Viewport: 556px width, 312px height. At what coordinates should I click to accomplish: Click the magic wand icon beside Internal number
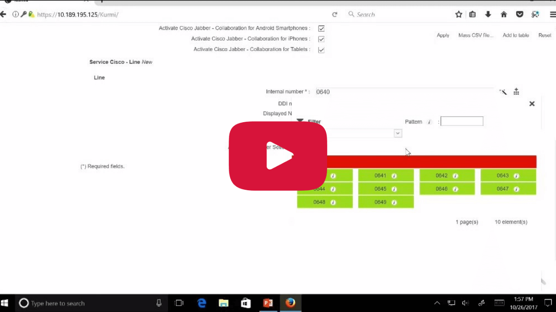(x=503, y=92)
